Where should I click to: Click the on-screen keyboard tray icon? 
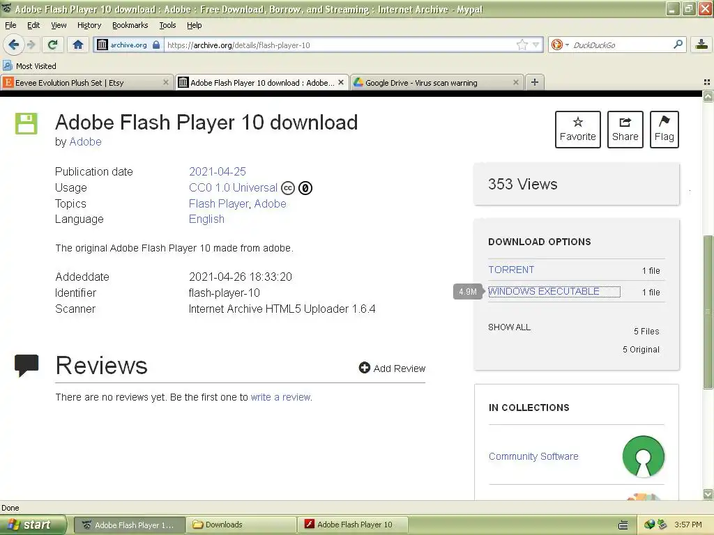(623, 525)
